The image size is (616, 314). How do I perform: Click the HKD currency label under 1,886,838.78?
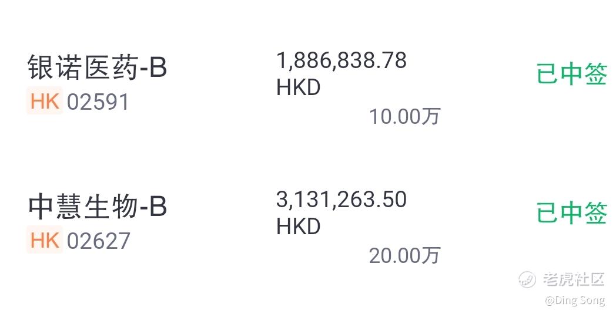pyautogui.click(x=299, y=87)
